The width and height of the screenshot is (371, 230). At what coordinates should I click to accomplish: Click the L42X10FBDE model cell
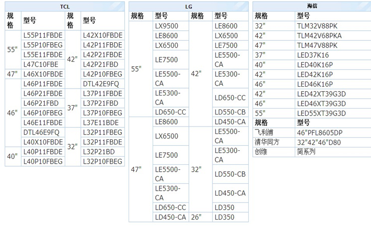[x=102, y=36]
